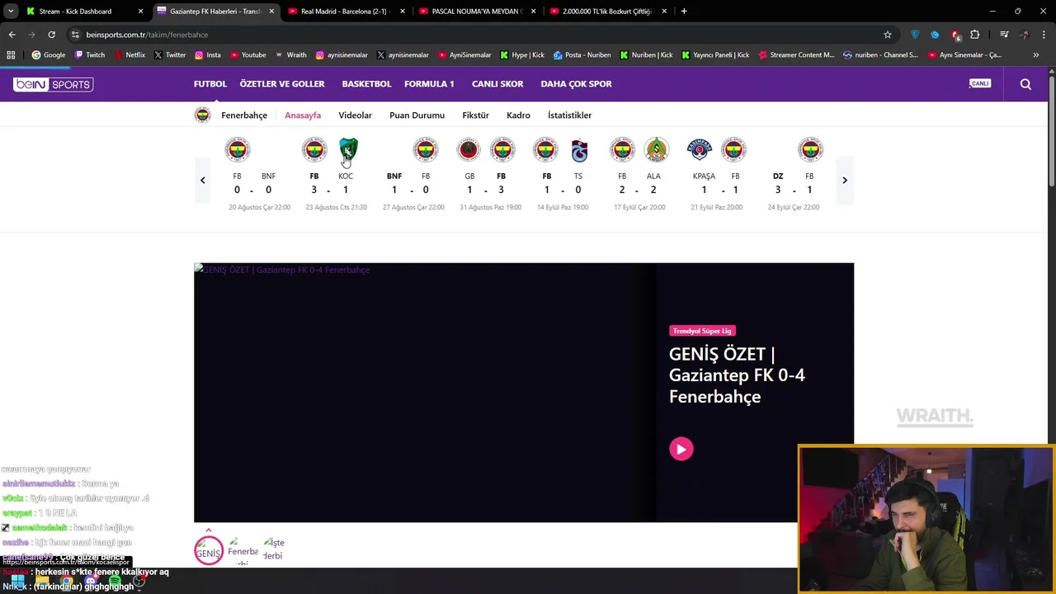Open ÖZETLER VE GOLLER menu

click(x=282, y=84)
